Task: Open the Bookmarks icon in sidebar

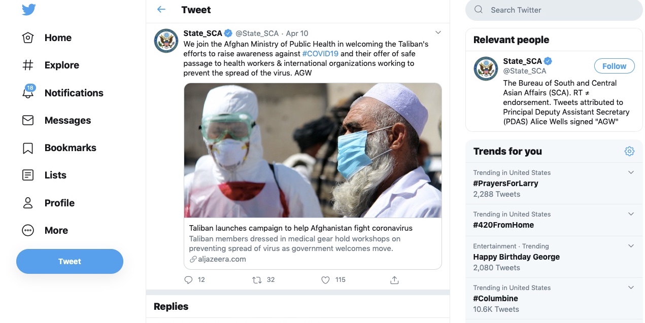Action: coord(28,148)
